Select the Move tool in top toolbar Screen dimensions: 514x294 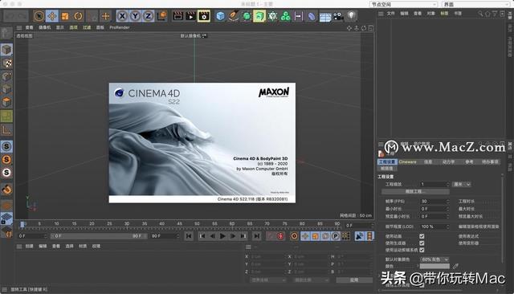pyautogui.click(x=51, y=16)
